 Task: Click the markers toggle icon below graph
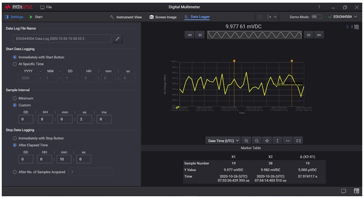298,141
